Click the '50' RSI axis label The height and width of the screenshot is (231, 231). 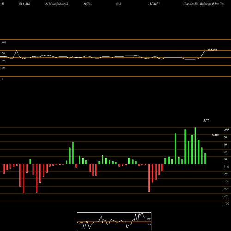(x=3, y=61)
